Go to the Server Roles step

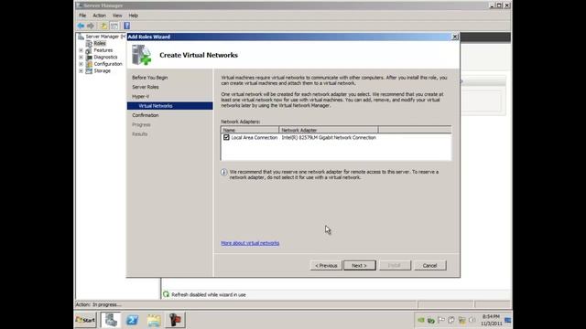146,87
